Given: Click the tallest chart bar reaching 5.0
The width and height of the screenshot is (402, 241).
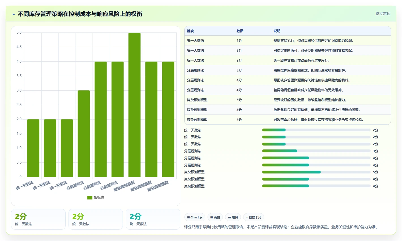Looking at the screenshot, I should pyautogui.click(x=134, y=105).
